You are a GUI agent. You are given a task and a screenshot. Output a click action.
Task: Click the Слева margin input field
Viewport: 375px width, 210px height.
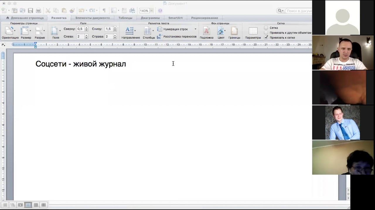(80, 36)
